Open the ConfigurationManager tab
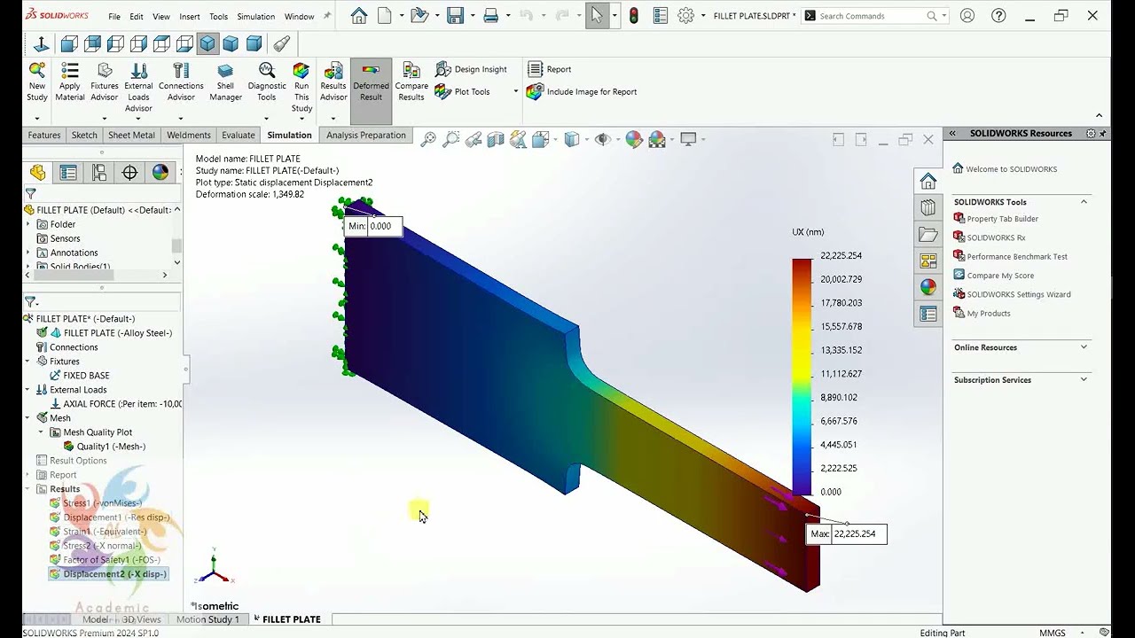The height and width of the screenshot is (638, 1135). [99, 173]
